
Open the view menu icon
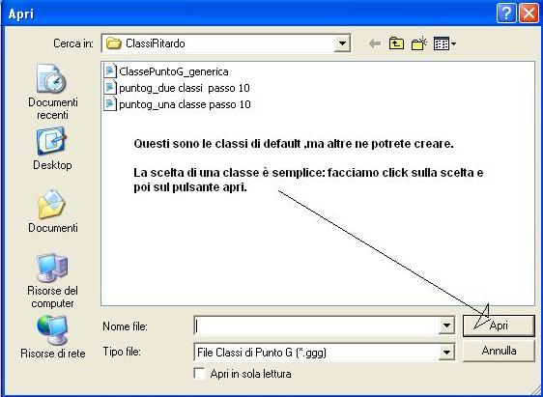pyautogui.click(x=444, y=44)
